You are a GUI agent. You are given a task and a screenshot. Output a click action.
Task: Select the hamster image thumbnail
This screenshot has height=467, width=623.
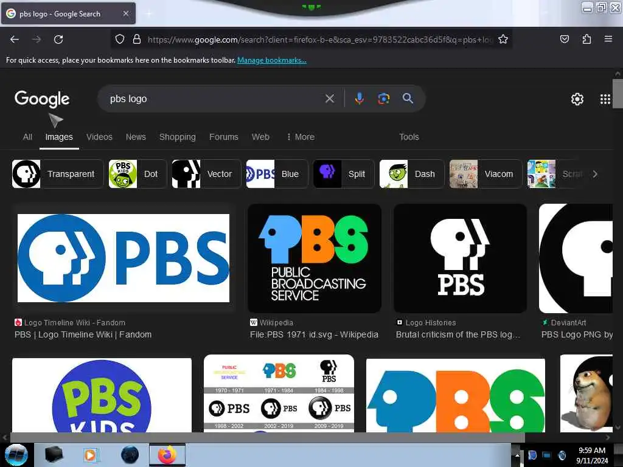[586, 393]
